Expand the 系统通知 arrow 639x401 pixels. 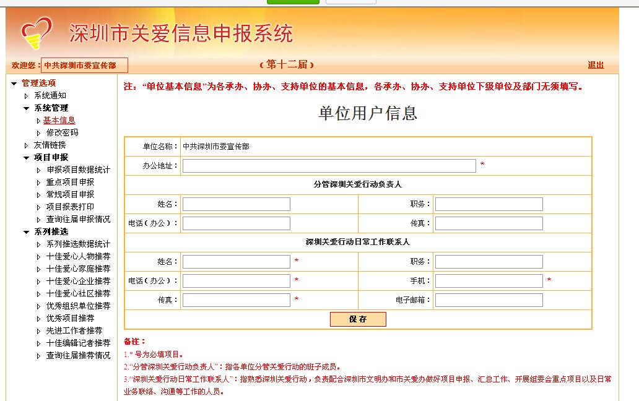pyautogui.click(x=26, y=96)
